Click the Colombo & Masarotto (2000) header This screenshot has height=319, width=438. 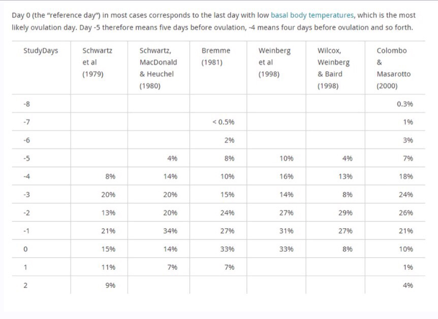(393, 68)
